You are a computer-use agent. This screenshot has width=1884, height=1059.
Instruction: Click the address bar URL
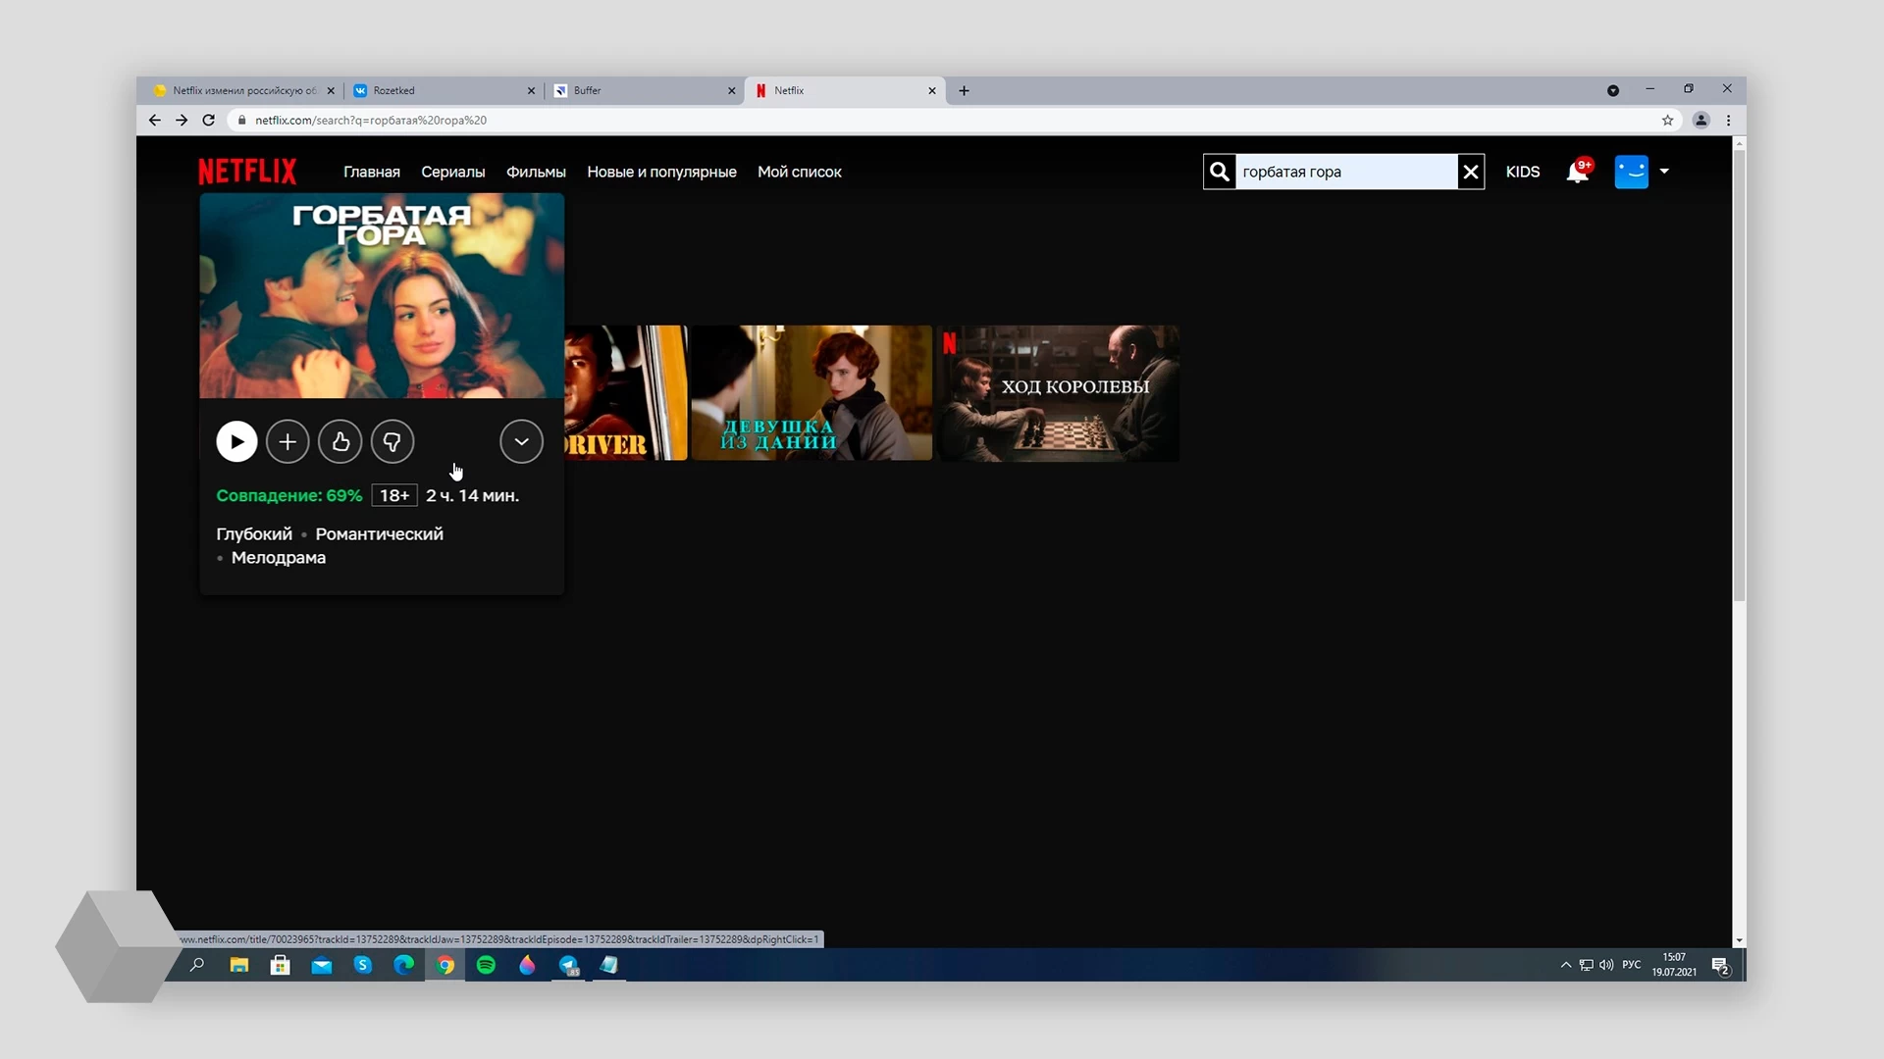[371, 120]
